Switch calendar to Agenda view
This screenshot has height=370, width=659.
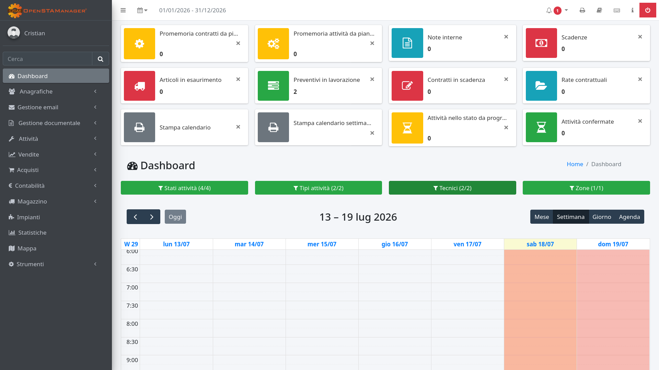pos(629,217)
